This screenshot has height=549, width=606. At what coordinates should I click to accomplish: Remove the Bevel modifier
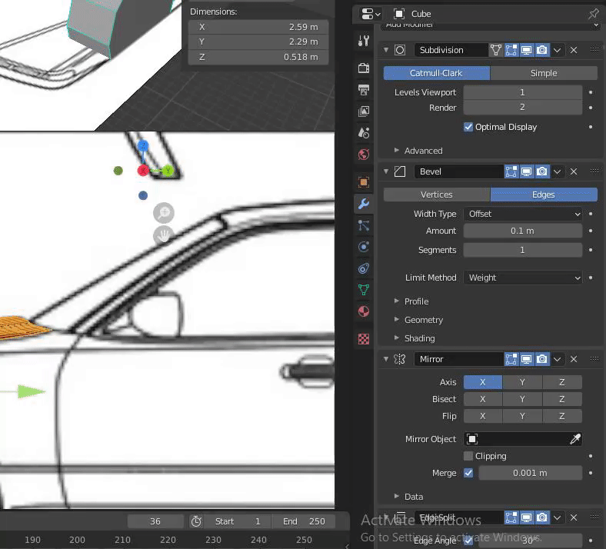pos(574,171)
